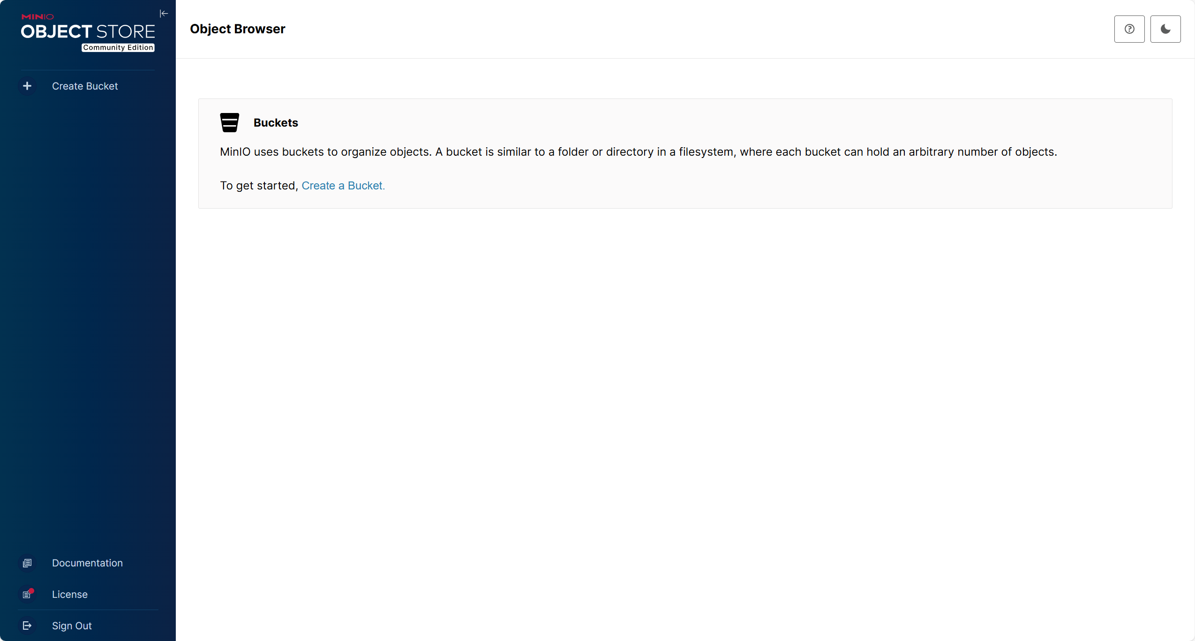Click the License icon with red dot
Viewport: 1195px width, 641px height.
click(27, 594)
